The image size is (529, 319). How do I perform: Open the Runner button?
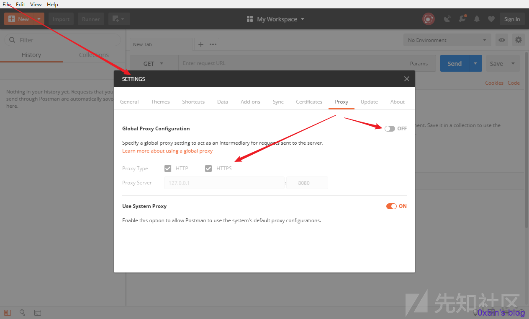pyautogui.click(x=91, y=19)
